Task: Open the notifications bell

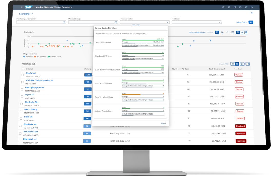Action: coord(246,7)
